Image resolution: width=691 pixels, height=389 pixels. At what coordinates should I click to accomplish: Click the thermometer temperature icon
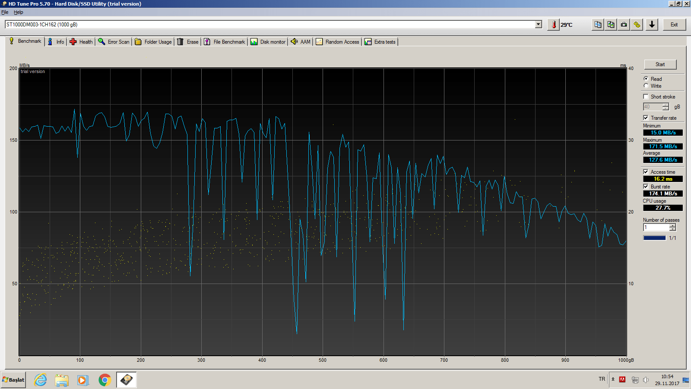pyautogui.click(x=554, y=25)
